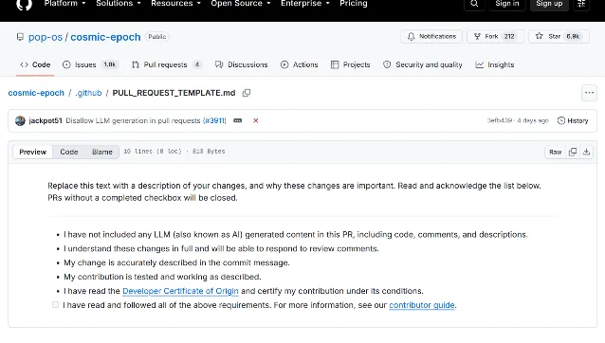Image resolution: width=605 pixels, height=343 pixels.
Task: Open the repository icon beside pop-os
Action: point(20,37)
